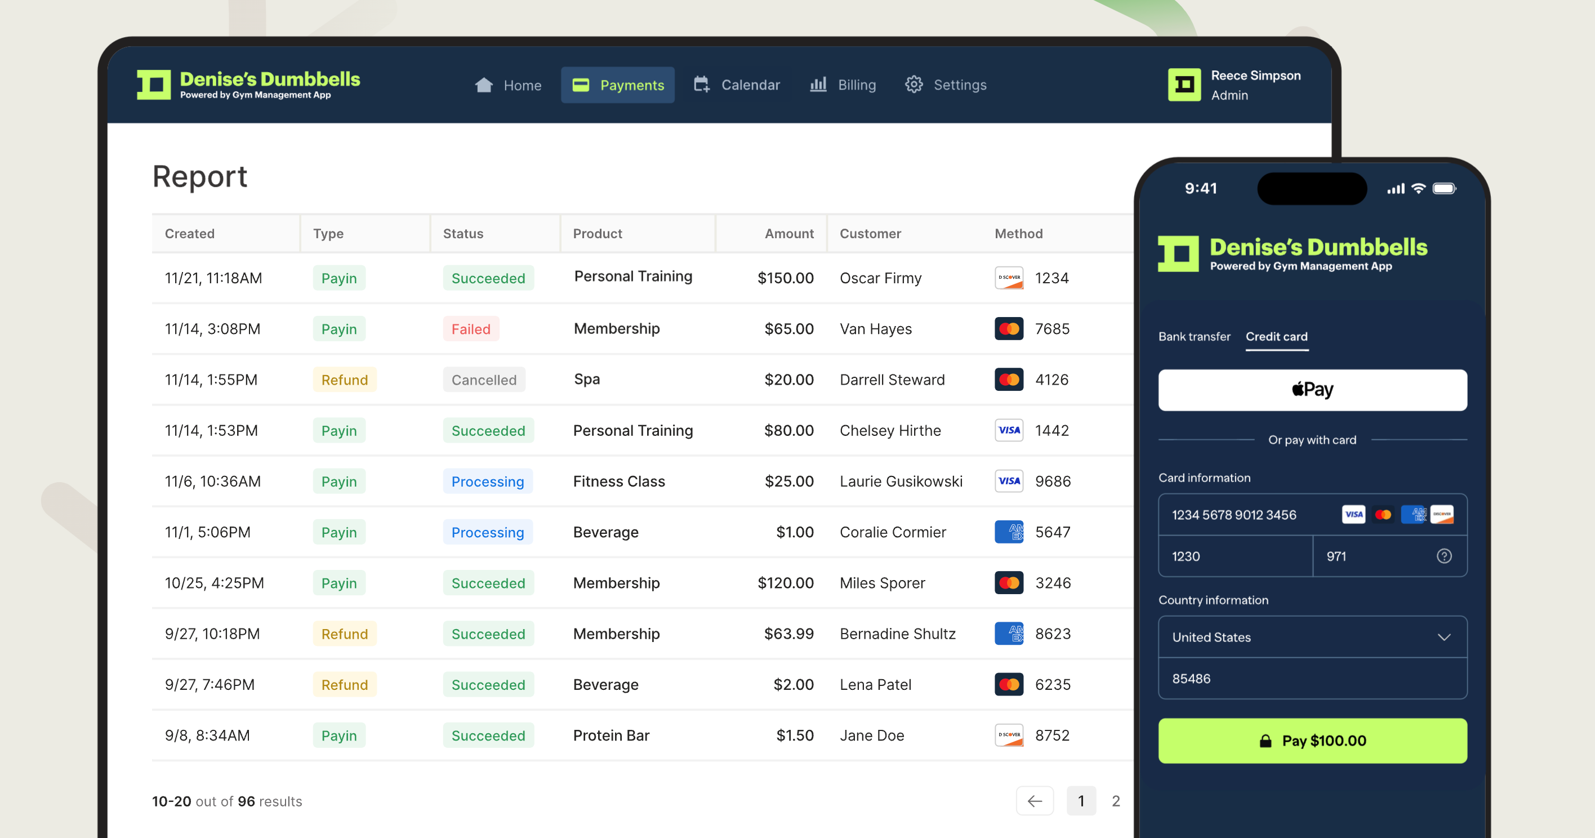Click the card number input field
The image size is (1595, 838).
point(1245,515)
